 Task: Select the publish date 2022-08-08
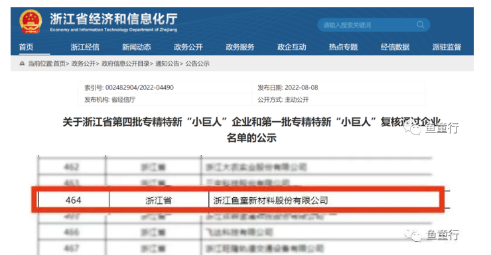(301, 88)
